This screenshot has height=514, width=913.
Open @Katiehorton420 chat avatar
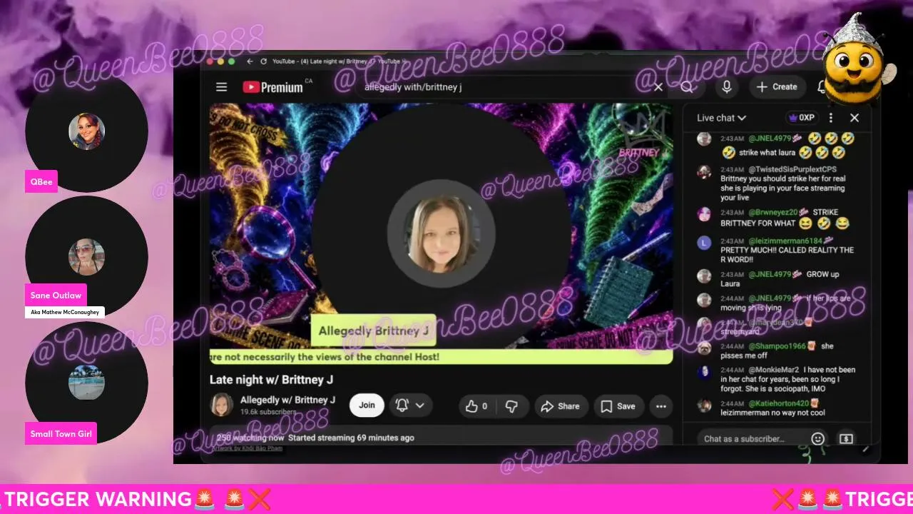704,405
